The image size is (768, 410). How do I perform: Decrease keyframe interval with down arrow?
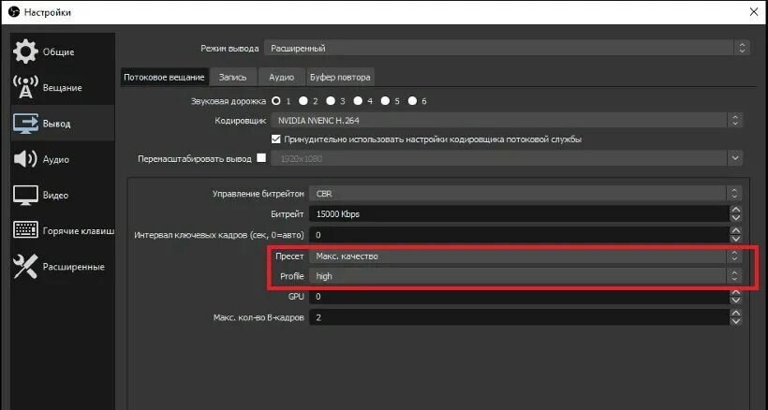pyautogui.click(x=735, y=240)
